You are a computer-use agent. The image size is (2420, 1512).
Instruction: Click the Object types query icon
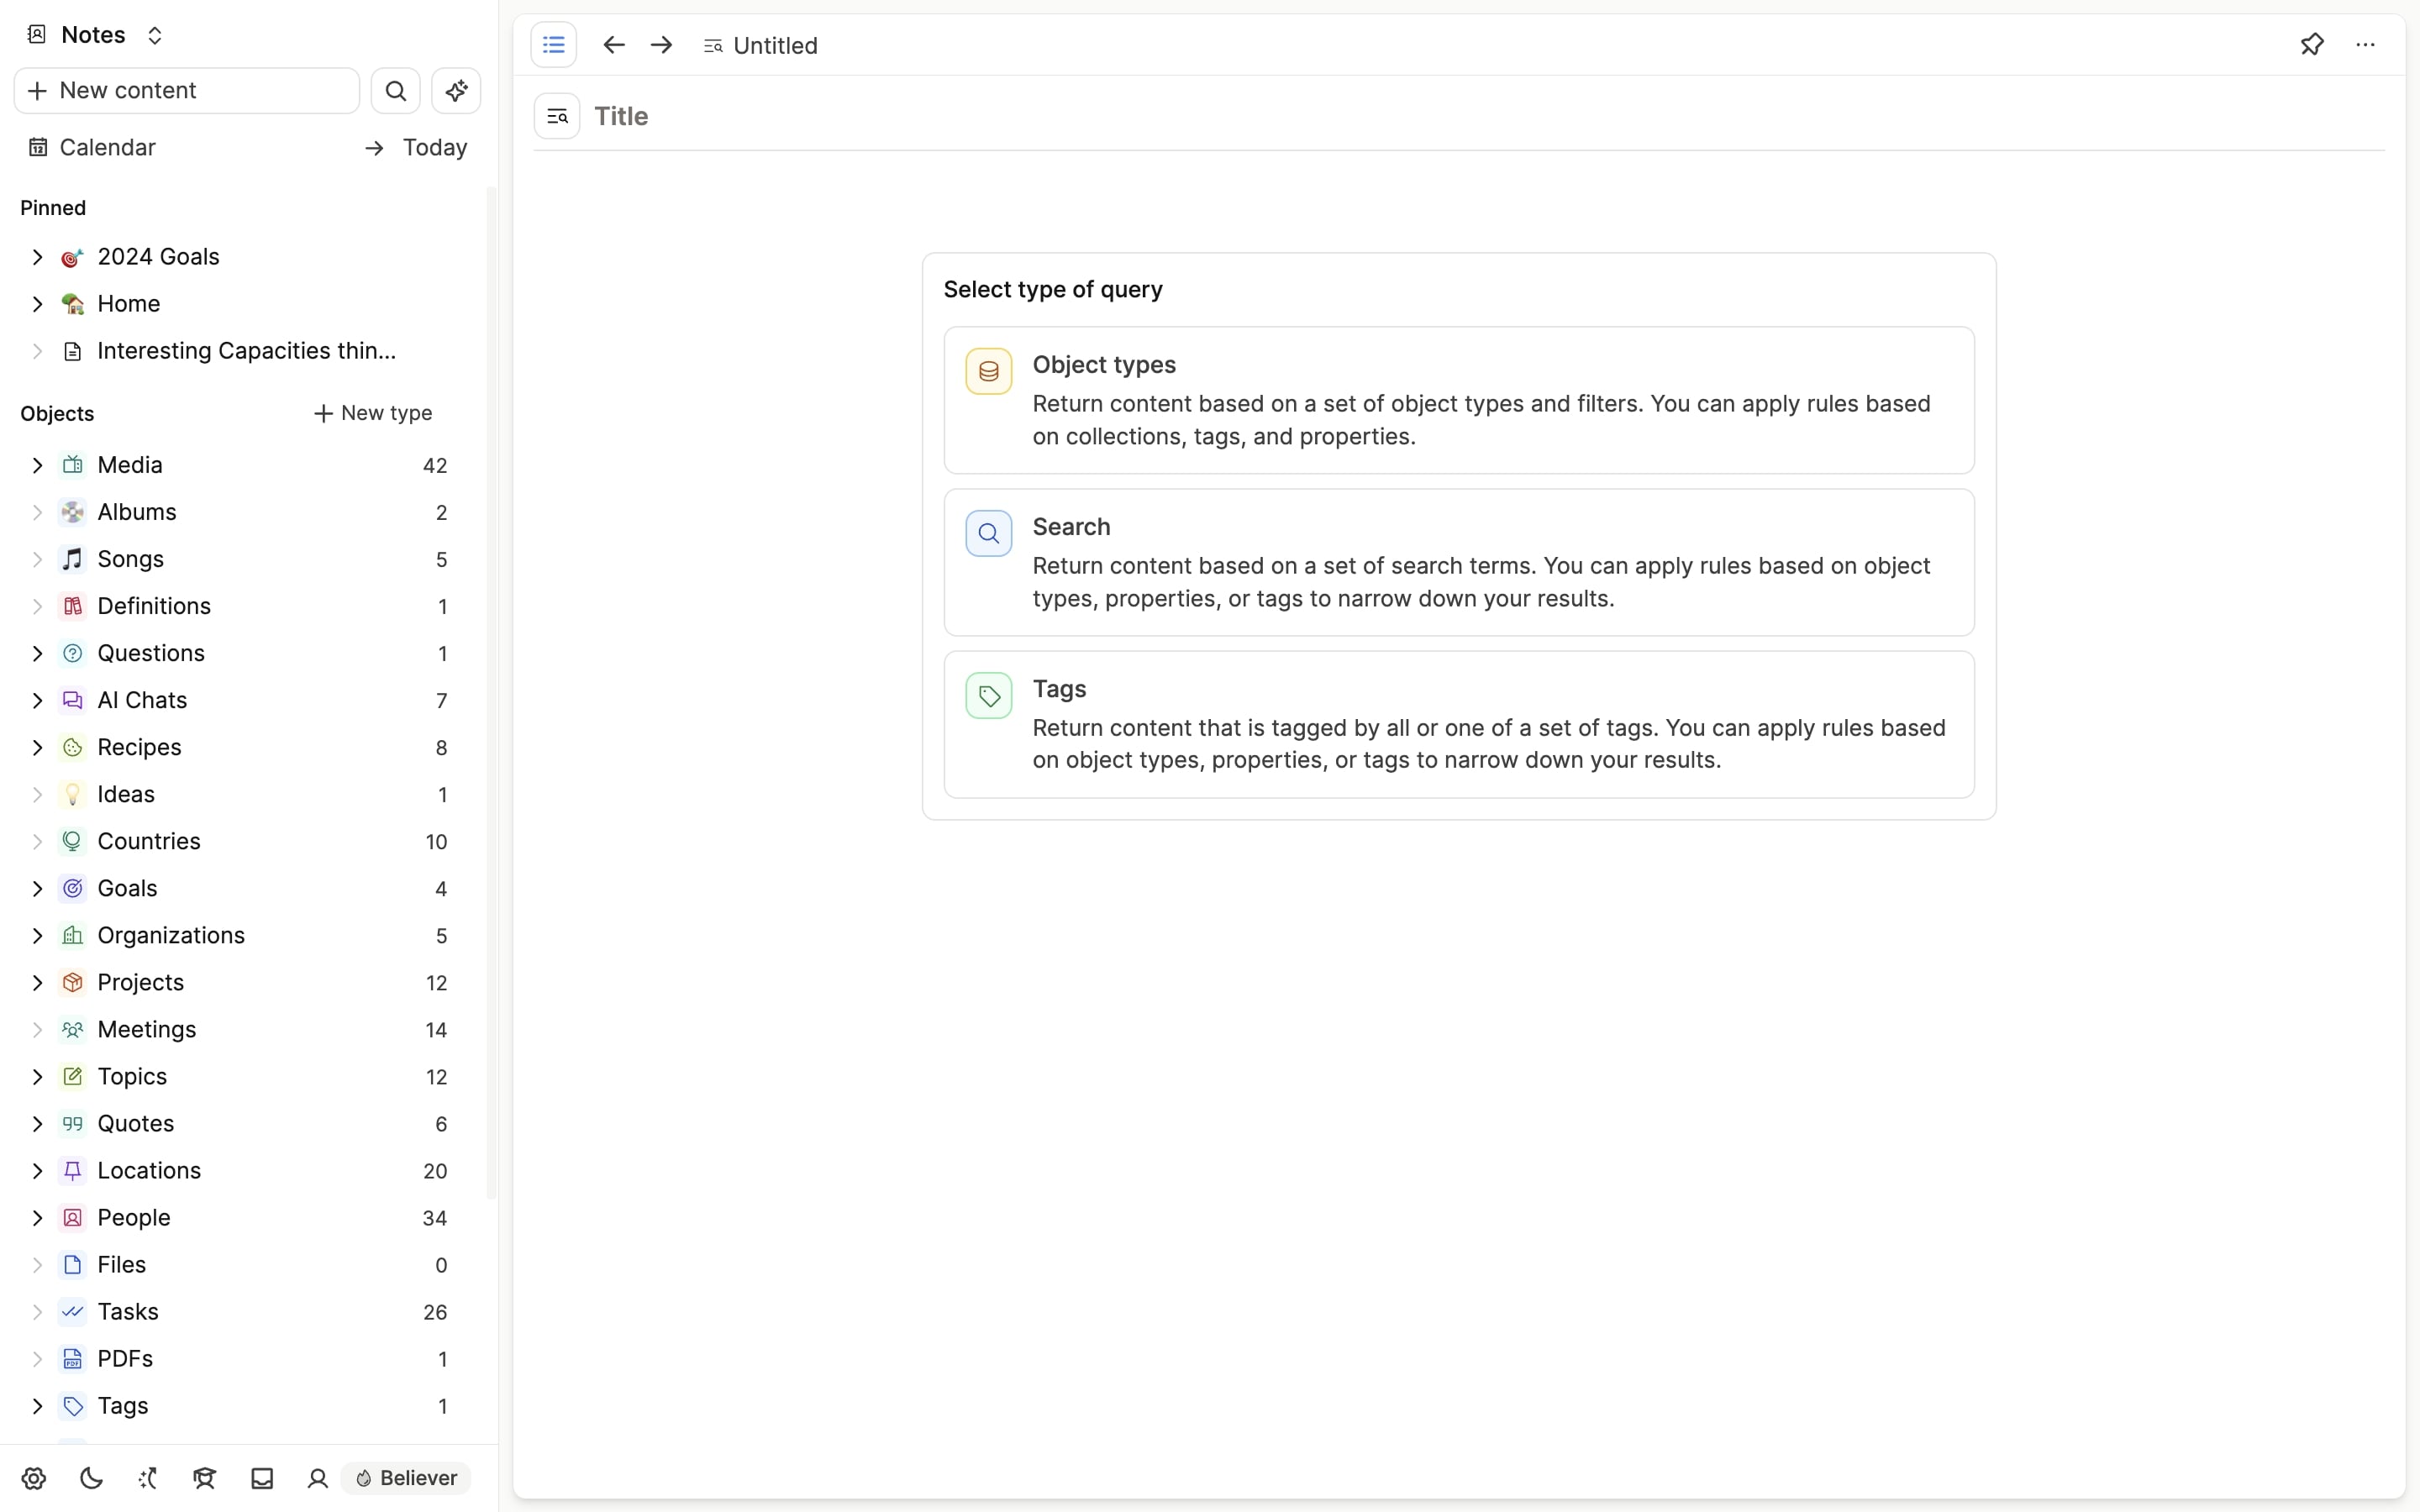(x=988, y=371)
